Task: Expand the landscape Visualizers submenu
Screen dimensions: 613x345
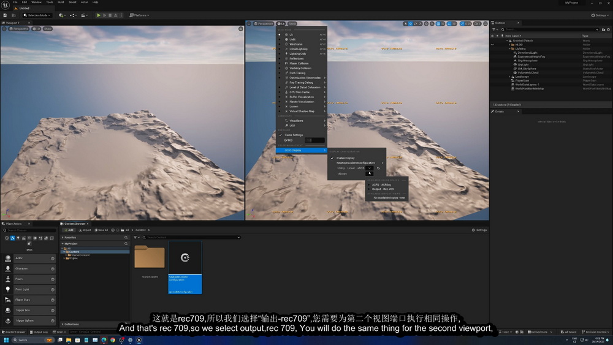Action: 302,121
